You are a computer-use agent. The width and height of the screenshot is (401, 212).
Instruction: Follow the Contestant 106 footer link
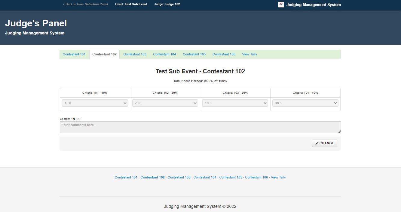pyautogui.click(x=256, y=178)
